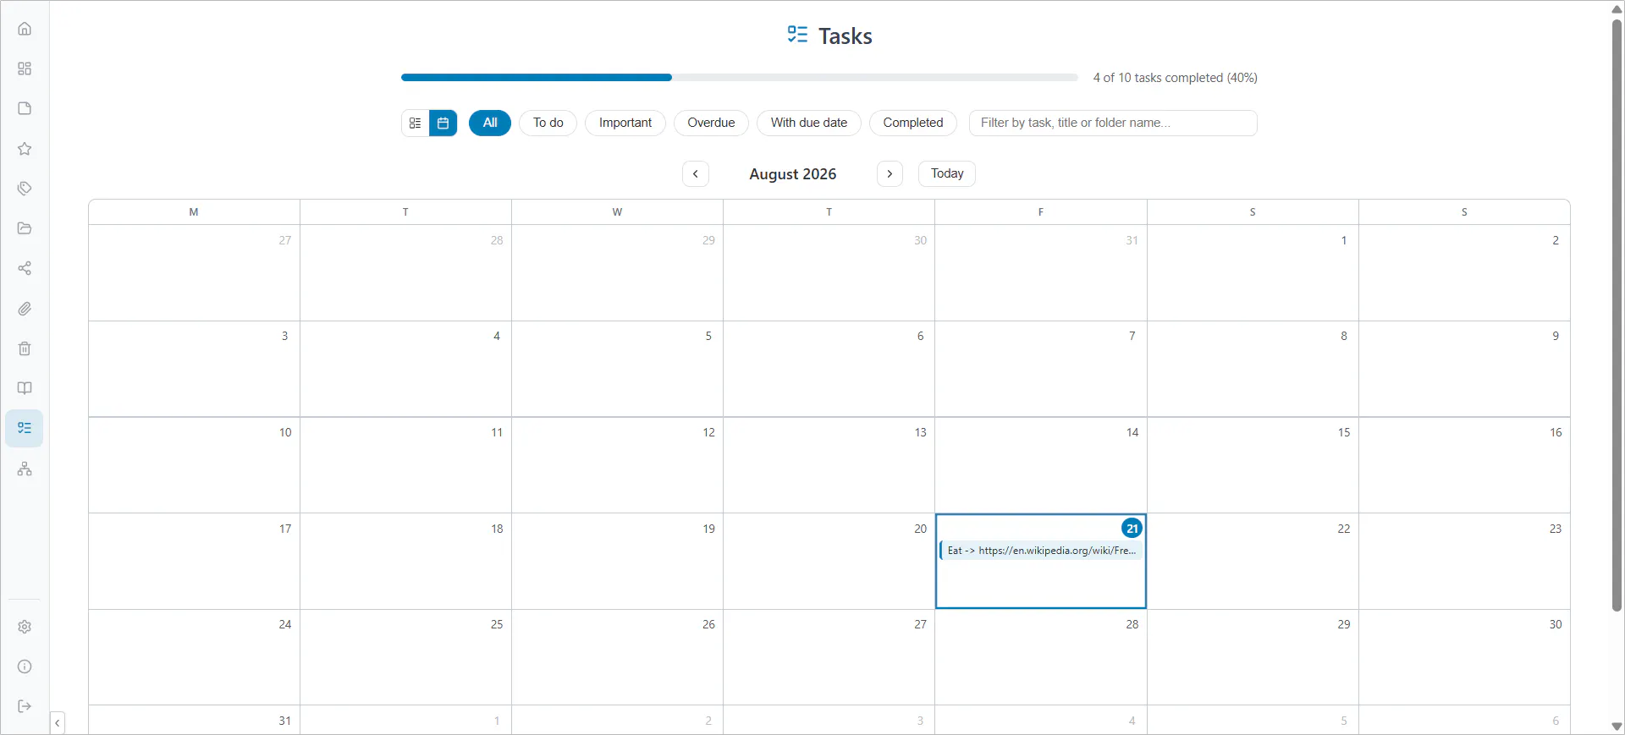Select day 15 in the calendar
The width and height of the screenshot is (1625, 735).
point(1253,464)
